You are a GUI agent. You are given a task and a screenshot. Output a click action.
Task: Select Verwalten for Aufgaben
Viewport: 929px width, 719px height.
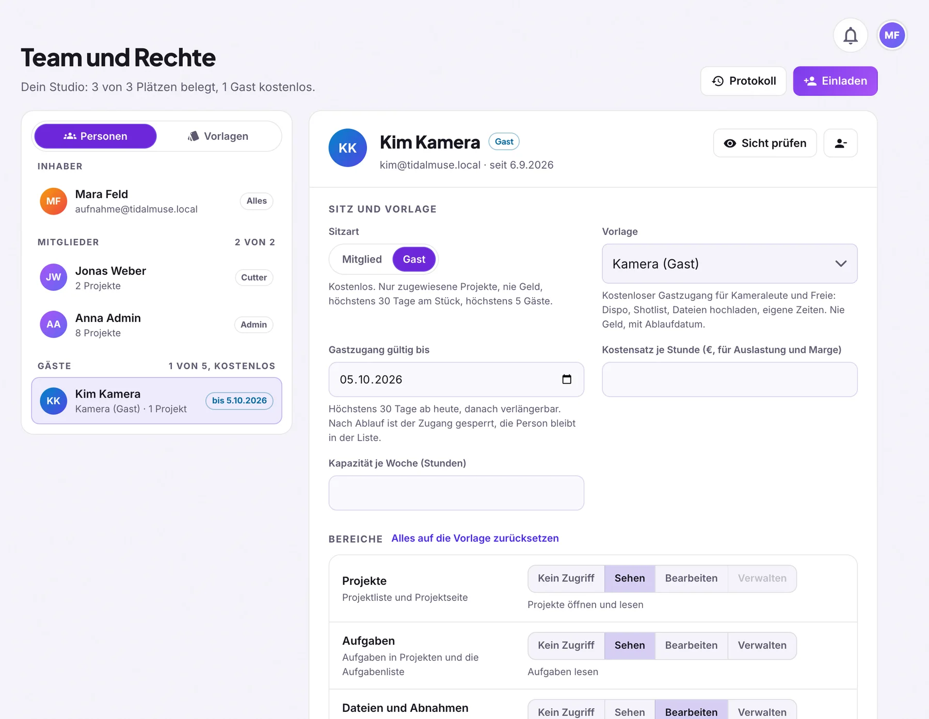(x=762, y=646)
